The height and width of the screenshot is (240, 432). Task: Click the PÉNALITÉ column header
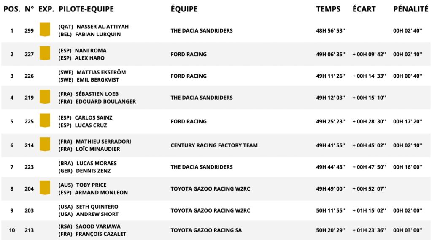410,9
